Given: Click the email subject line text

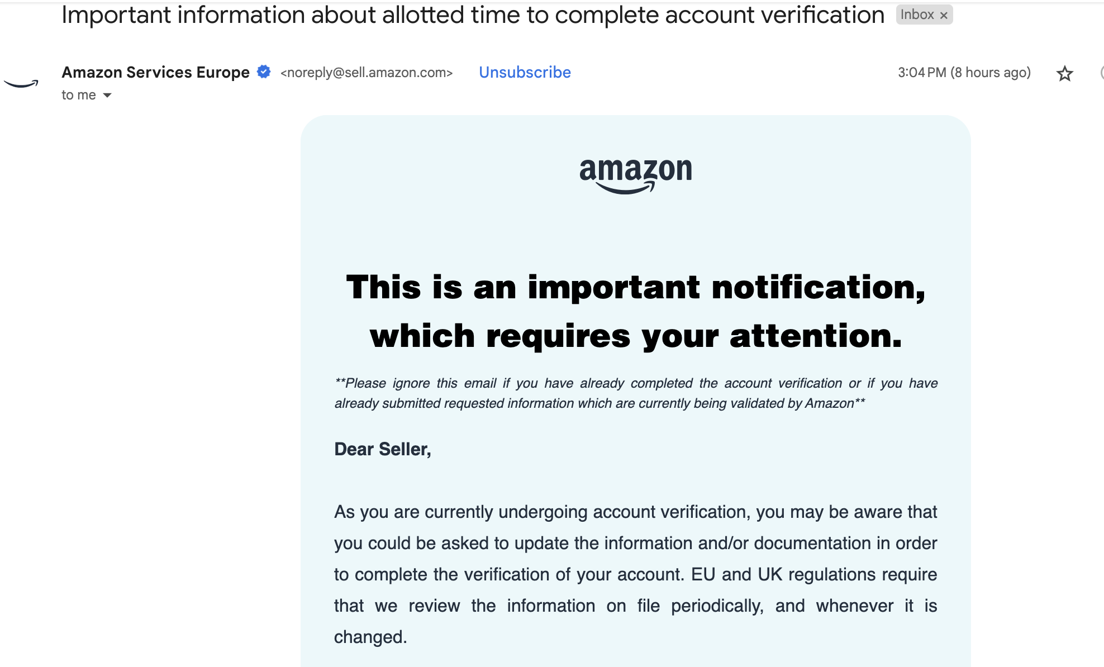Looking at the screenshot, I should coord(473,15).
